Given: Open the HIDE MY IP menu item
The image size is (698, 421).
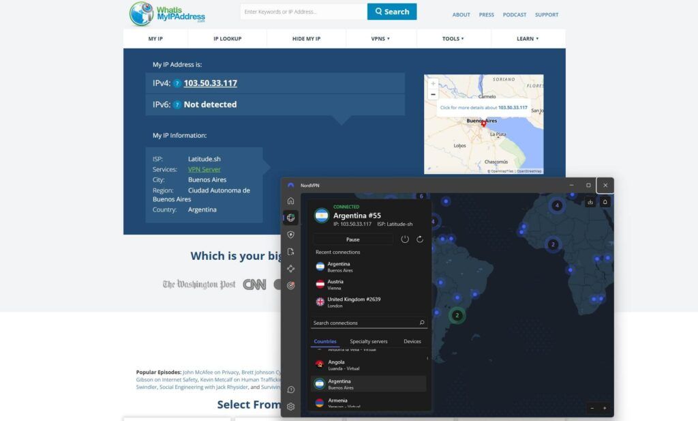Looking at the screenshot, I should (305, 39).
